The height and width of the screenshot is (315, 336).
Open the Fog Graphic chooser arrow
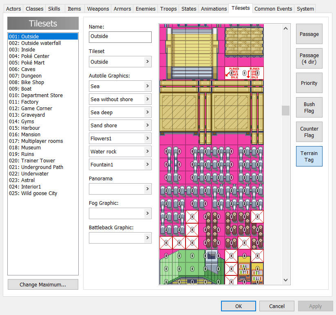point(148,213)
